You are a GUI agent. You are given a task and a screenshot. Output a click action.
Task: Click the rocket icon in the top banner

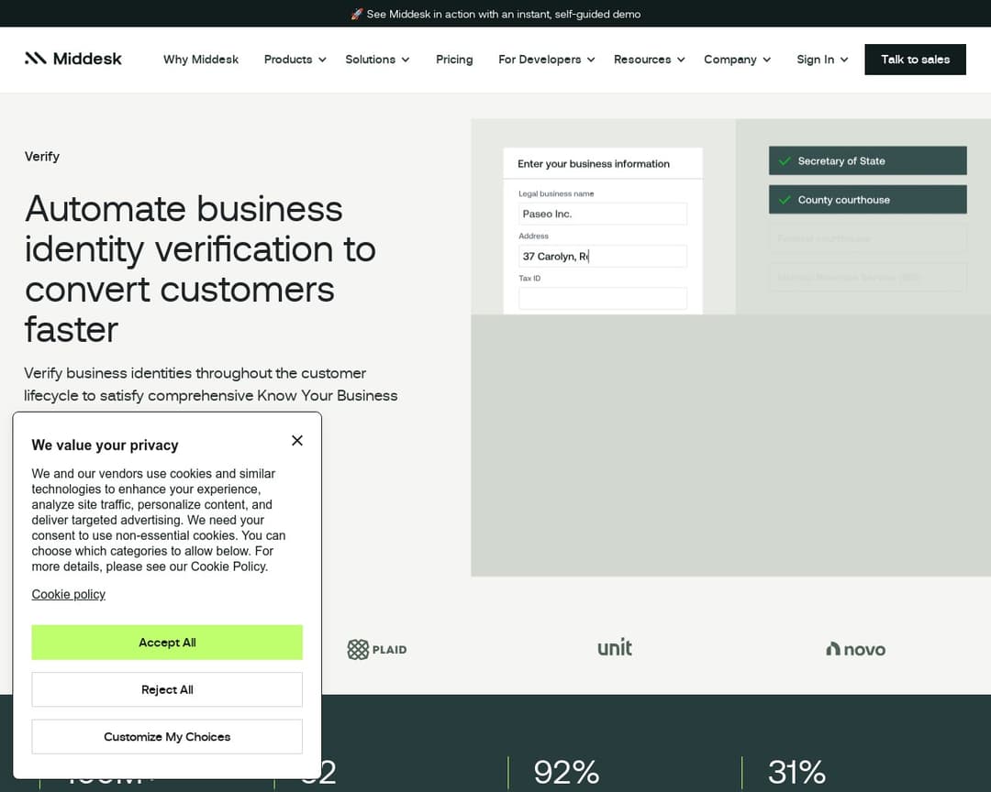[x=357, y=14]
